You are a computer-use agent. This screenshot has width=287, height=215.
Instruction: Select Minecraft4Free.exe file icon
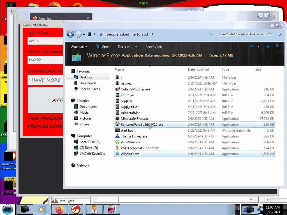pos(117,118)
